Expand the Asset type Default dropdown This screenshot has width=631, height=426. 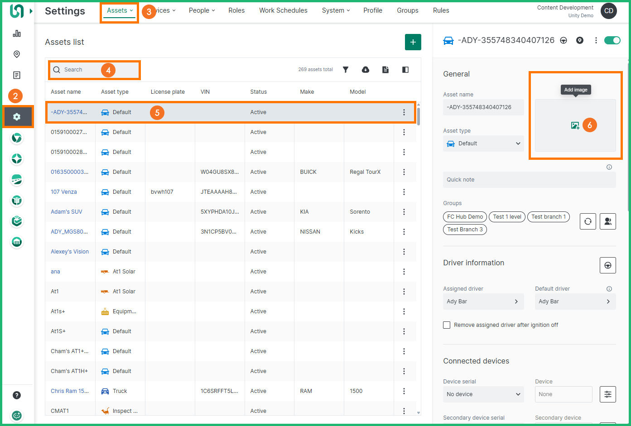point(483,144)
